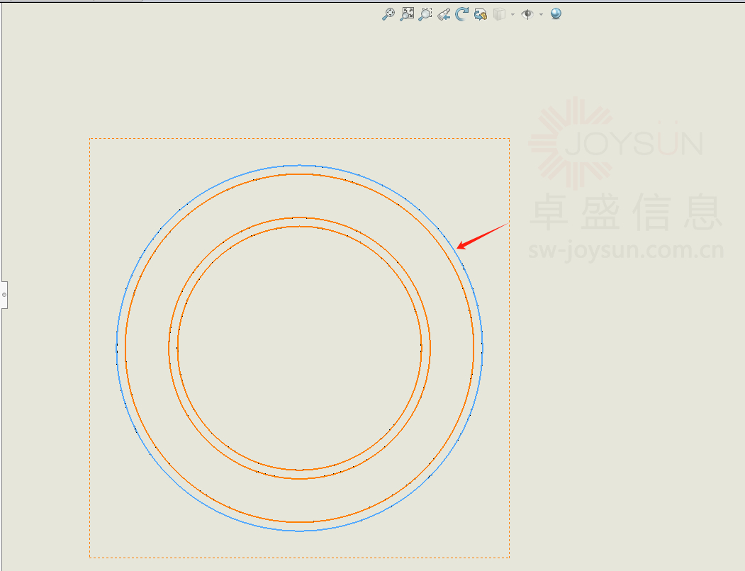Activate the 3D Drawing View tool

481,14
